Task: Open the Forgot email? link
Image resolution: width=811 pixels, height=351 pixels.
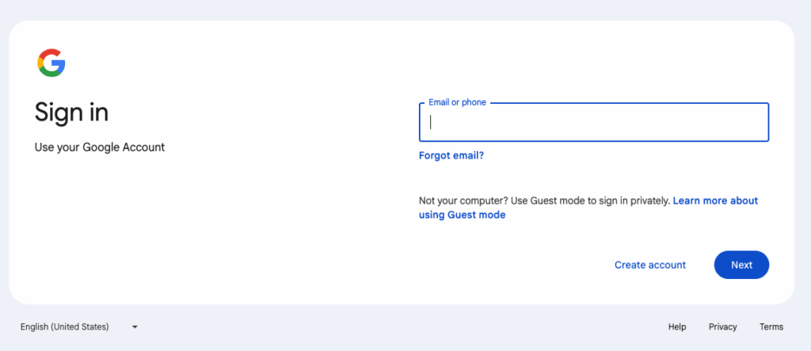Action: (451, 155)
